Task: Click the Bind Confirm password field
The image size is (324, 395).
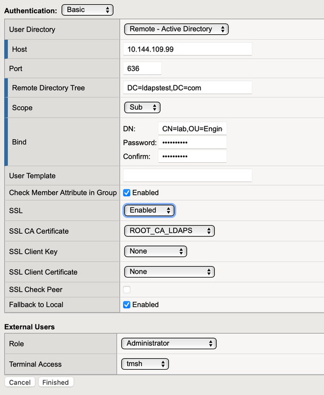Action: [x=192, y=156]
